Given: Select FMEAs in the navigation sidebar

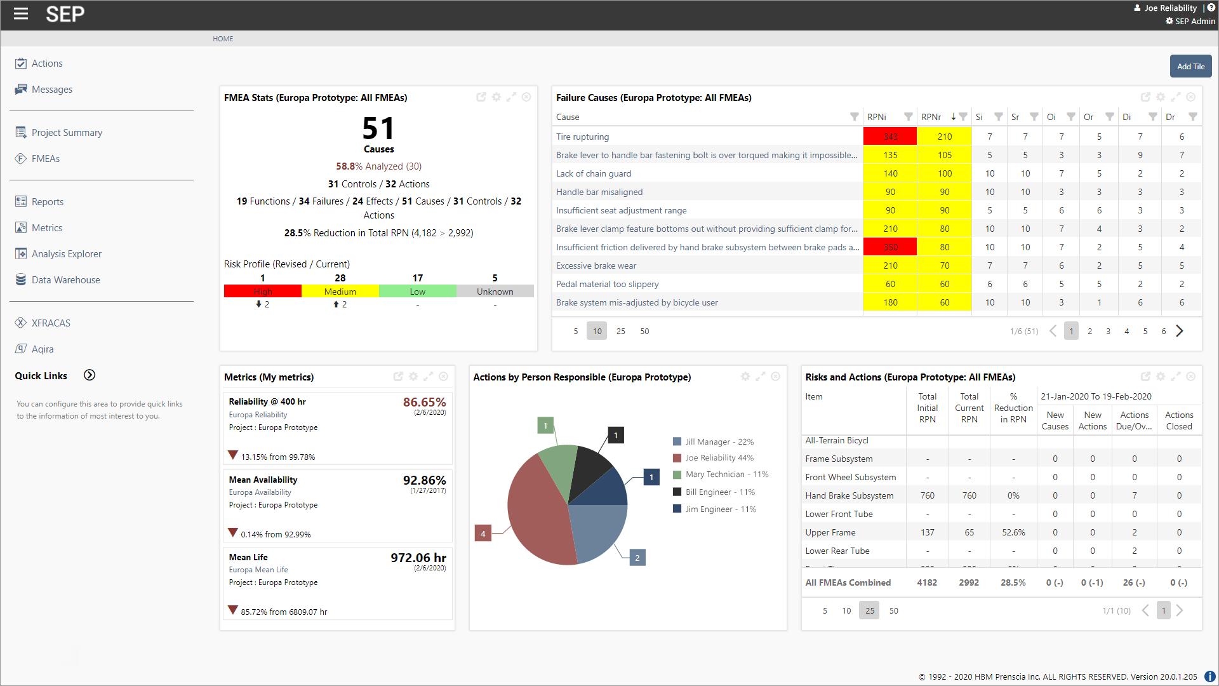Looking at the screenshot, I should click(x=45, y=158).
